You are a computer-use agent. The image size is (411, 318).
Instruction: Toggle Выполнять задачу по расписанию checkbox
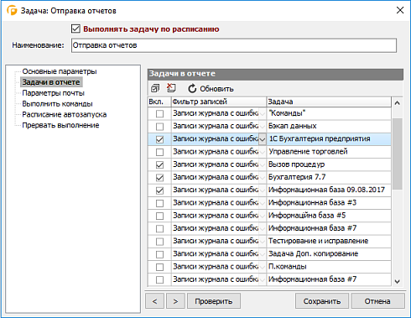coord(75,29)
